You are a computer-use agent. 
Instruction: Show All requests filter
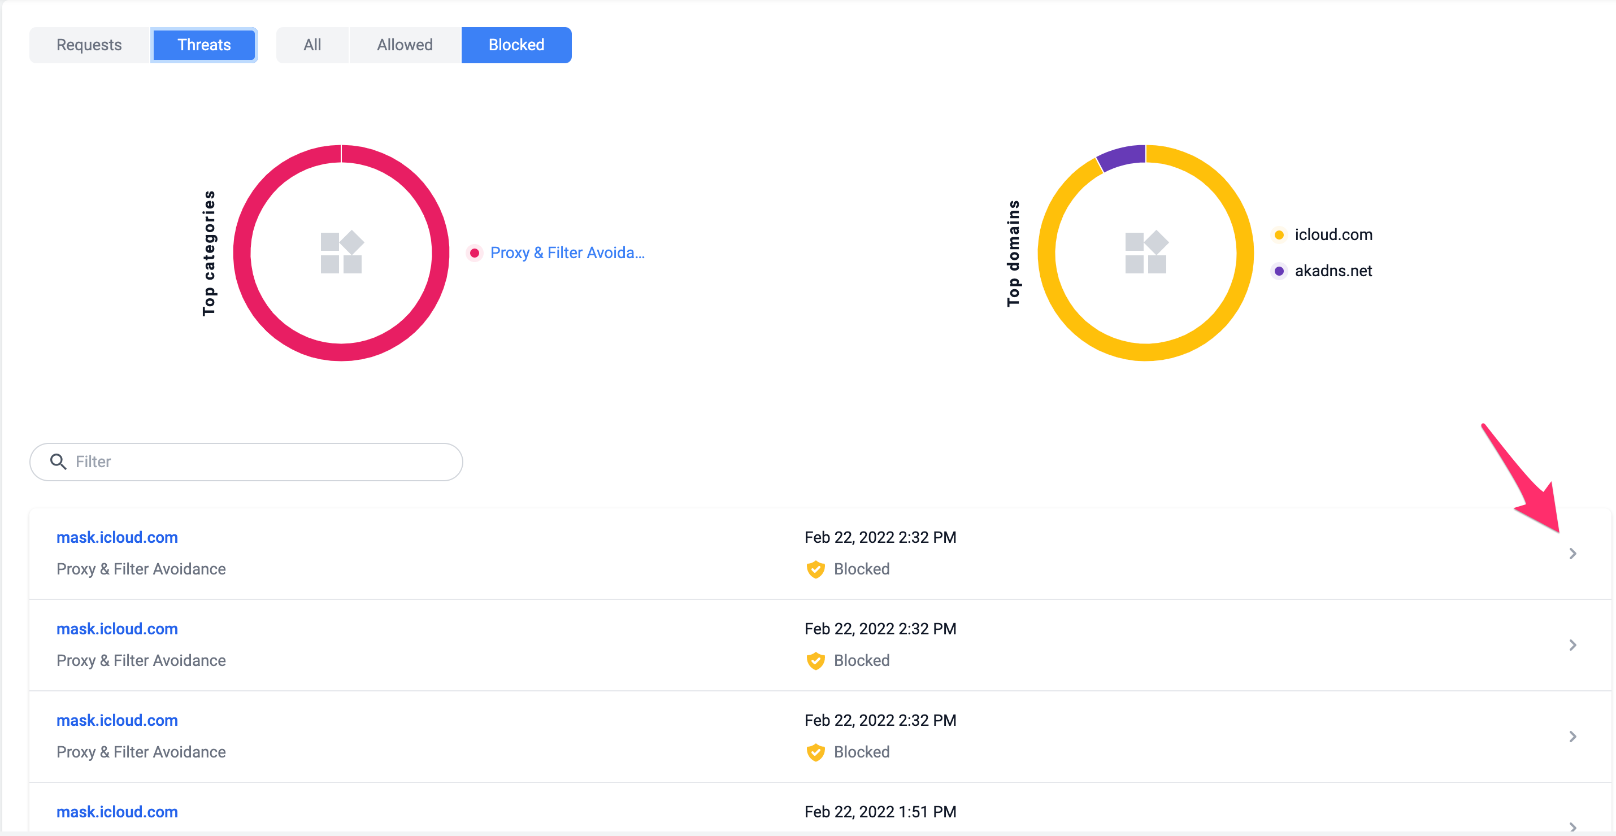point(312,45)
